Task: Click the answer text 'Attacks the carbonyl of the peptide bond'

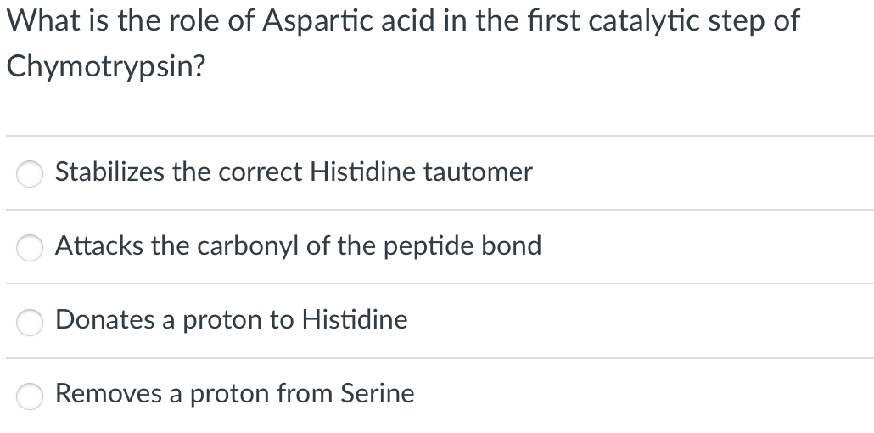Action: [298, 246]
